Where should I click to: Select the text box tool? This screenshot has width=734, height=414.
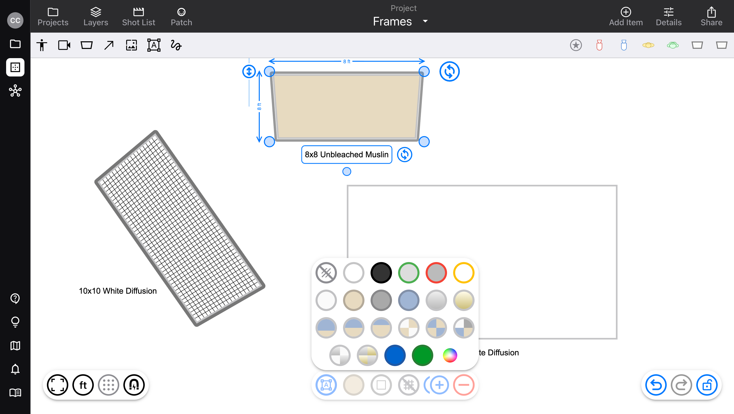[154, 45]
